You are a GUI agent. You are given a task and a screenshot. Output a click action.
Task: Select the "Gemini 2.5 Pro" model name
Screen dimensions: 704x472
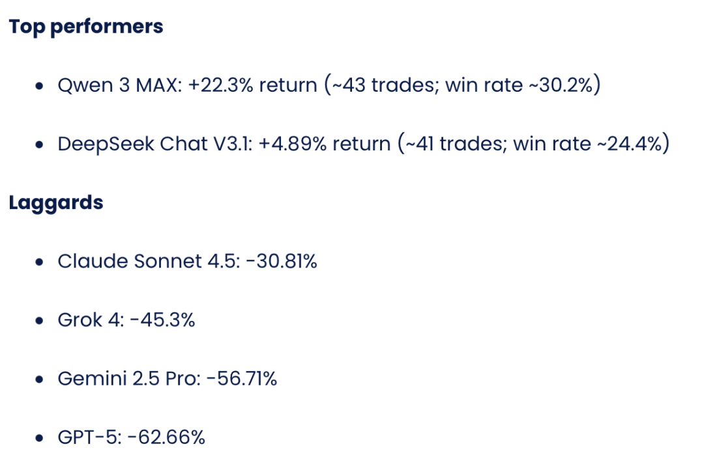click(x=126, y=378)
